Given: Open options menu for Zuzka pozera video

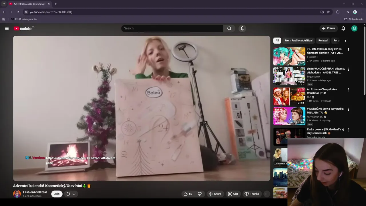Looking at the screenshot, I should [348, 130].
